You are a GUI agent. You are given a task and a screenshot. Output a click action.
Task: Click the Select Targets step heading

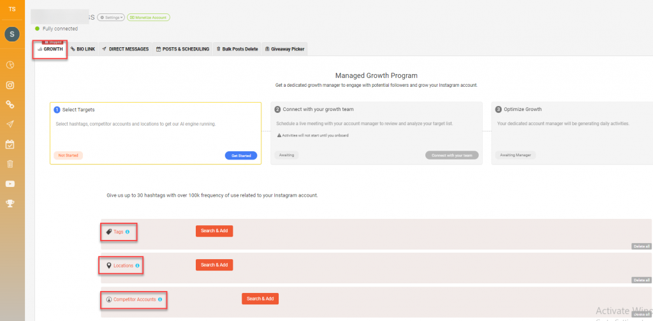pos(78,110)
